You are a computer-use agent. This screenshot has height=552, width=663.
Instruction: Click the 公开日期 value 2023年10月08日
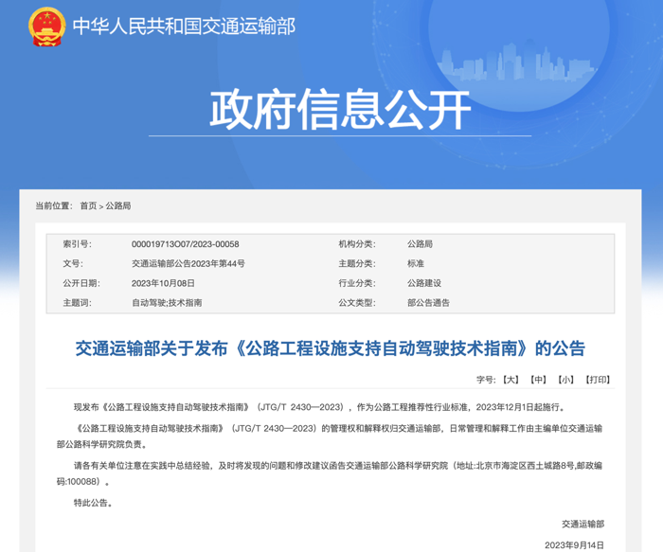tap(163, 283)
